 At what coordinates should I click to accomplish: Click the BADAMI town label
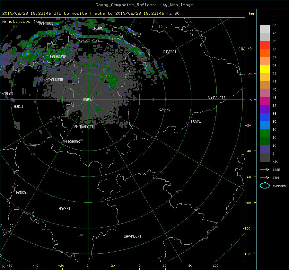[x=98, y=28]
